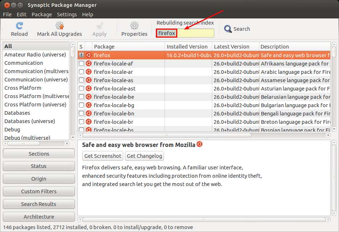Click the sections list horizontal scrollbar
Screen dimensions: 339x232
point(36,143)
